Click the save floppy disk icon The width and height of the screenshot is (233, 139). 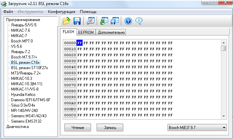click(x=77, y=21)
